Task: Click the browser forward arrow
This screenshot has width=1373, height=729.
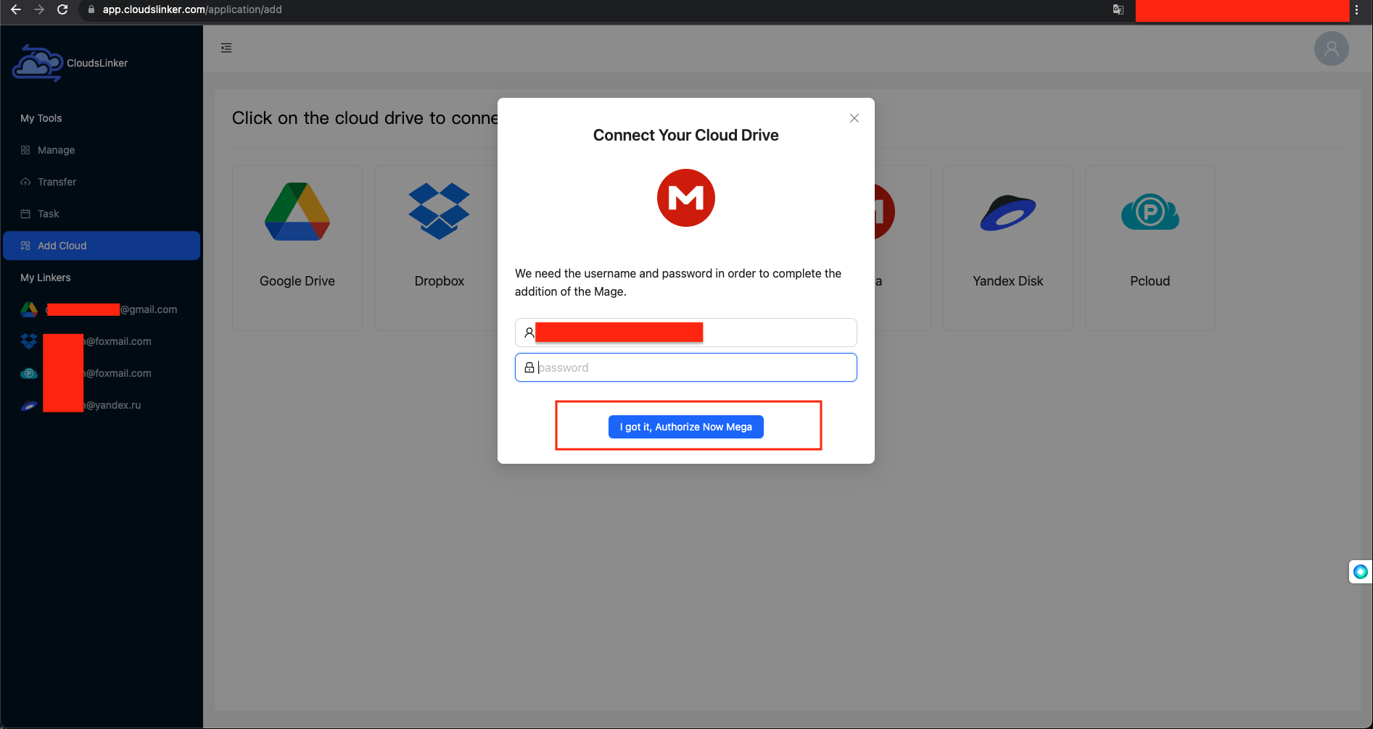Action: coord(39,9)
